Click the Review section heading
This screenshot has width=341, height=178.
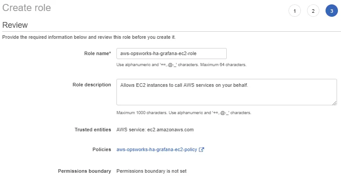coord(15,25)
